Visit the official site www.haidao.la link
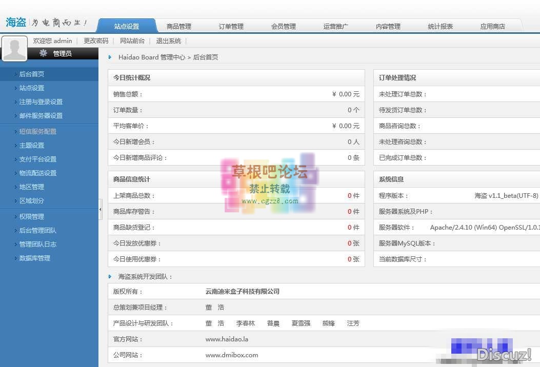The width and height of the screenshot is (540, 367). (227, 339)
